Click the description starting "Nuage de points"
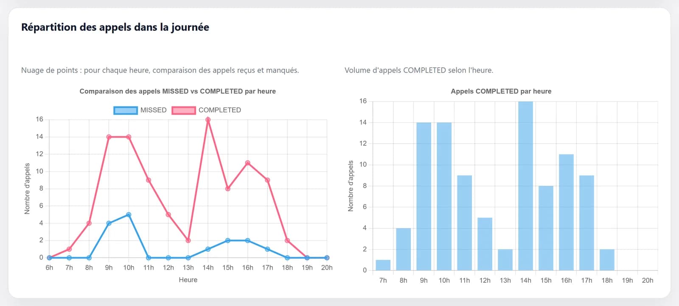 [x=160, y=70]
